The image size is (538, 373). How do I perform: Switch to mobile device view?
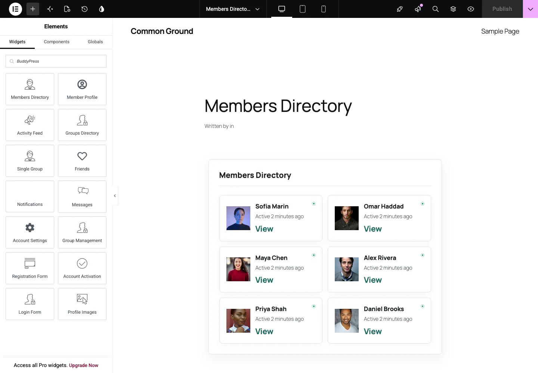tap(324, 9)
